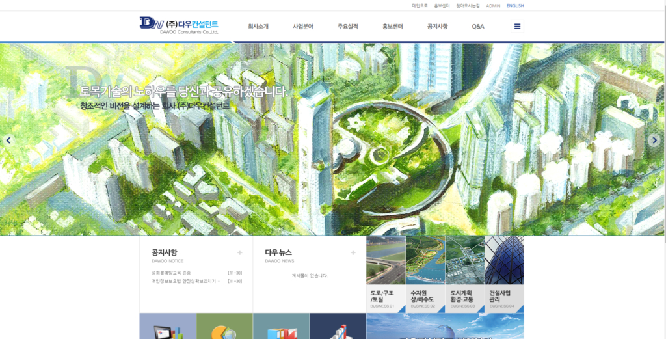
Task: Open the 주요실적 navigation menu
Action: (x=348, y=27)
